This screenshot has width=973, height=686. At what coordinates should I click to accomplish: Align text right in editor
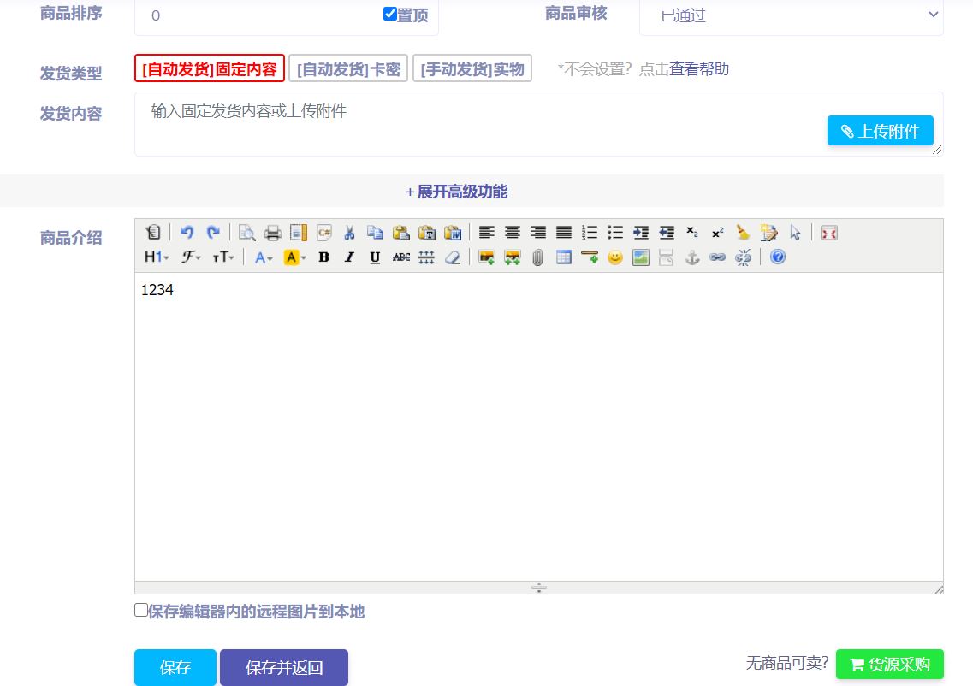[x=538, y=233]
